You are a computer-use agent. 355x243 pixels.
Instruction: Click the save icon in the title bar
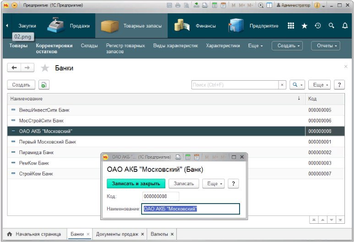click(x=169, y=5)
